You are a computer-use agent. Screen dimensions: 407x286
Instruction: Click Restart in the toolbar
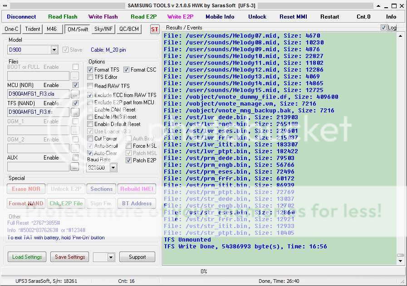[x=330, y=17]
